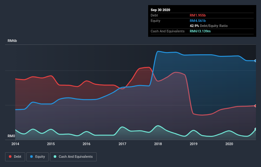The image size is (261, 167).
Task: Click the 2014 x-axis label
Action: click(15, 144)
